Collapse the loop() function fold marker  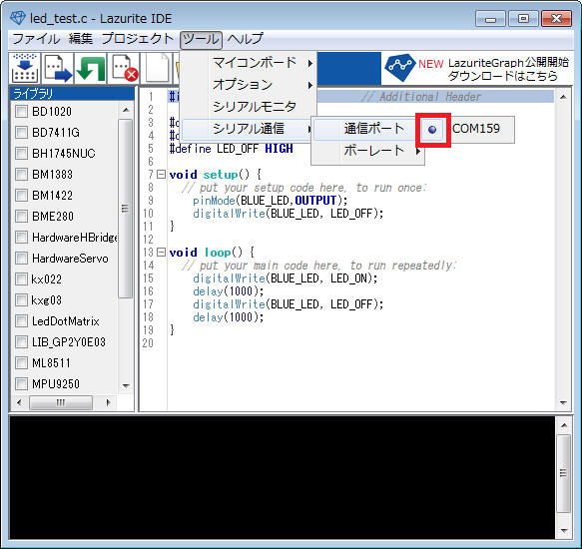pyautogui.click(x=161, y=253)
